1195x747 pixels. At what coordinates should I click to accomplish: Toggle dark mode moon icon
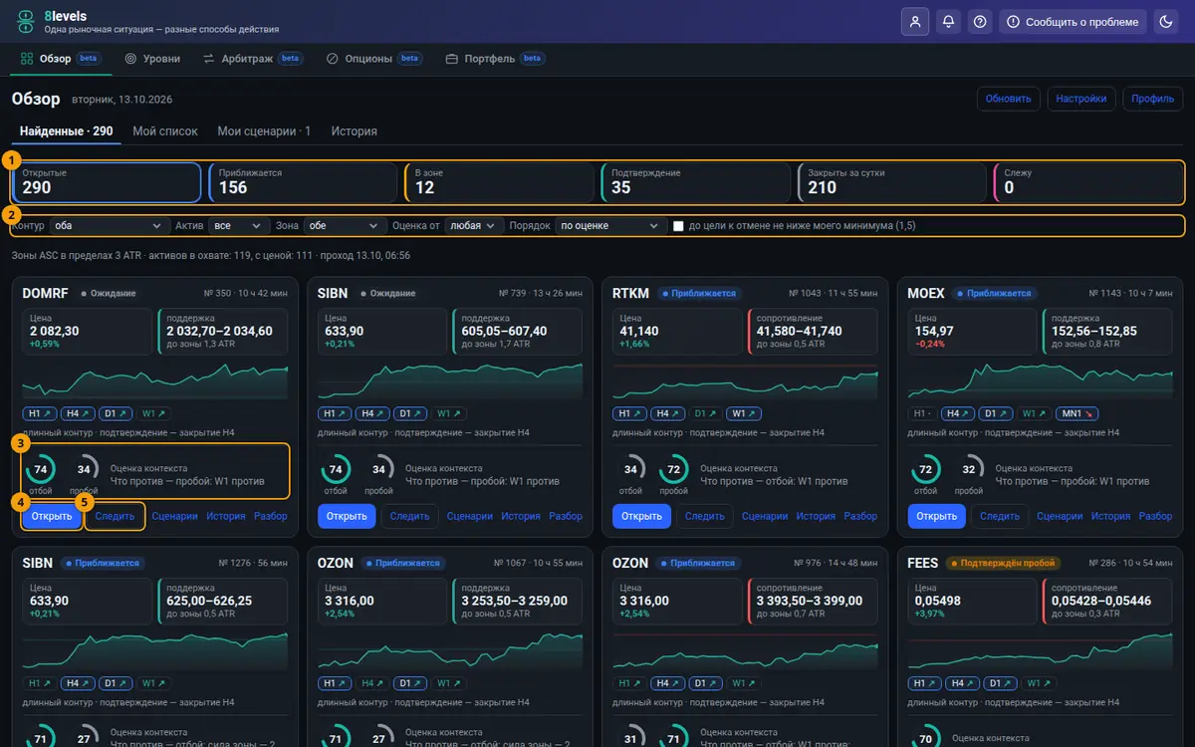pyautogui.click(x=1166, y=22)
